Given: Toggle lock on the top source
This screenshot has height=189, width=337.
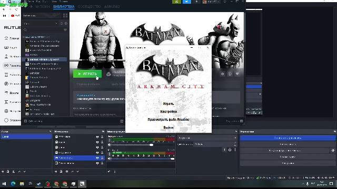Looking at the screenshot, I should (x=102, y=136).
